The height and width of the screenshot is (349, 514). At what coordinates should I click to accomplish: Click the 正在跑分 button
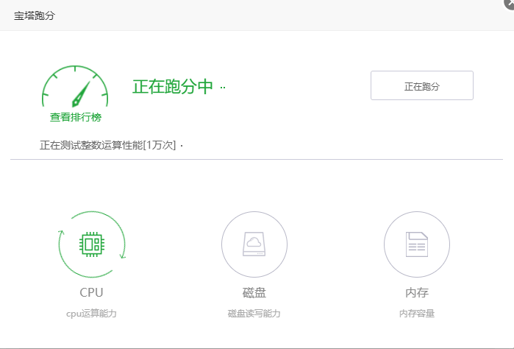(422, 85)
